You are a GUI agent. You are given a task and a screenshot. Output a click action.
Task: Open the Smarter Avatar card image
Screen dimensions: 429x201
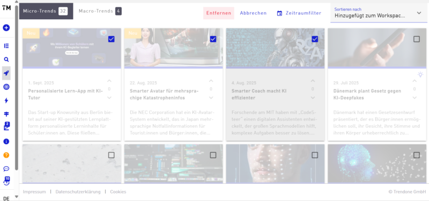173,48
